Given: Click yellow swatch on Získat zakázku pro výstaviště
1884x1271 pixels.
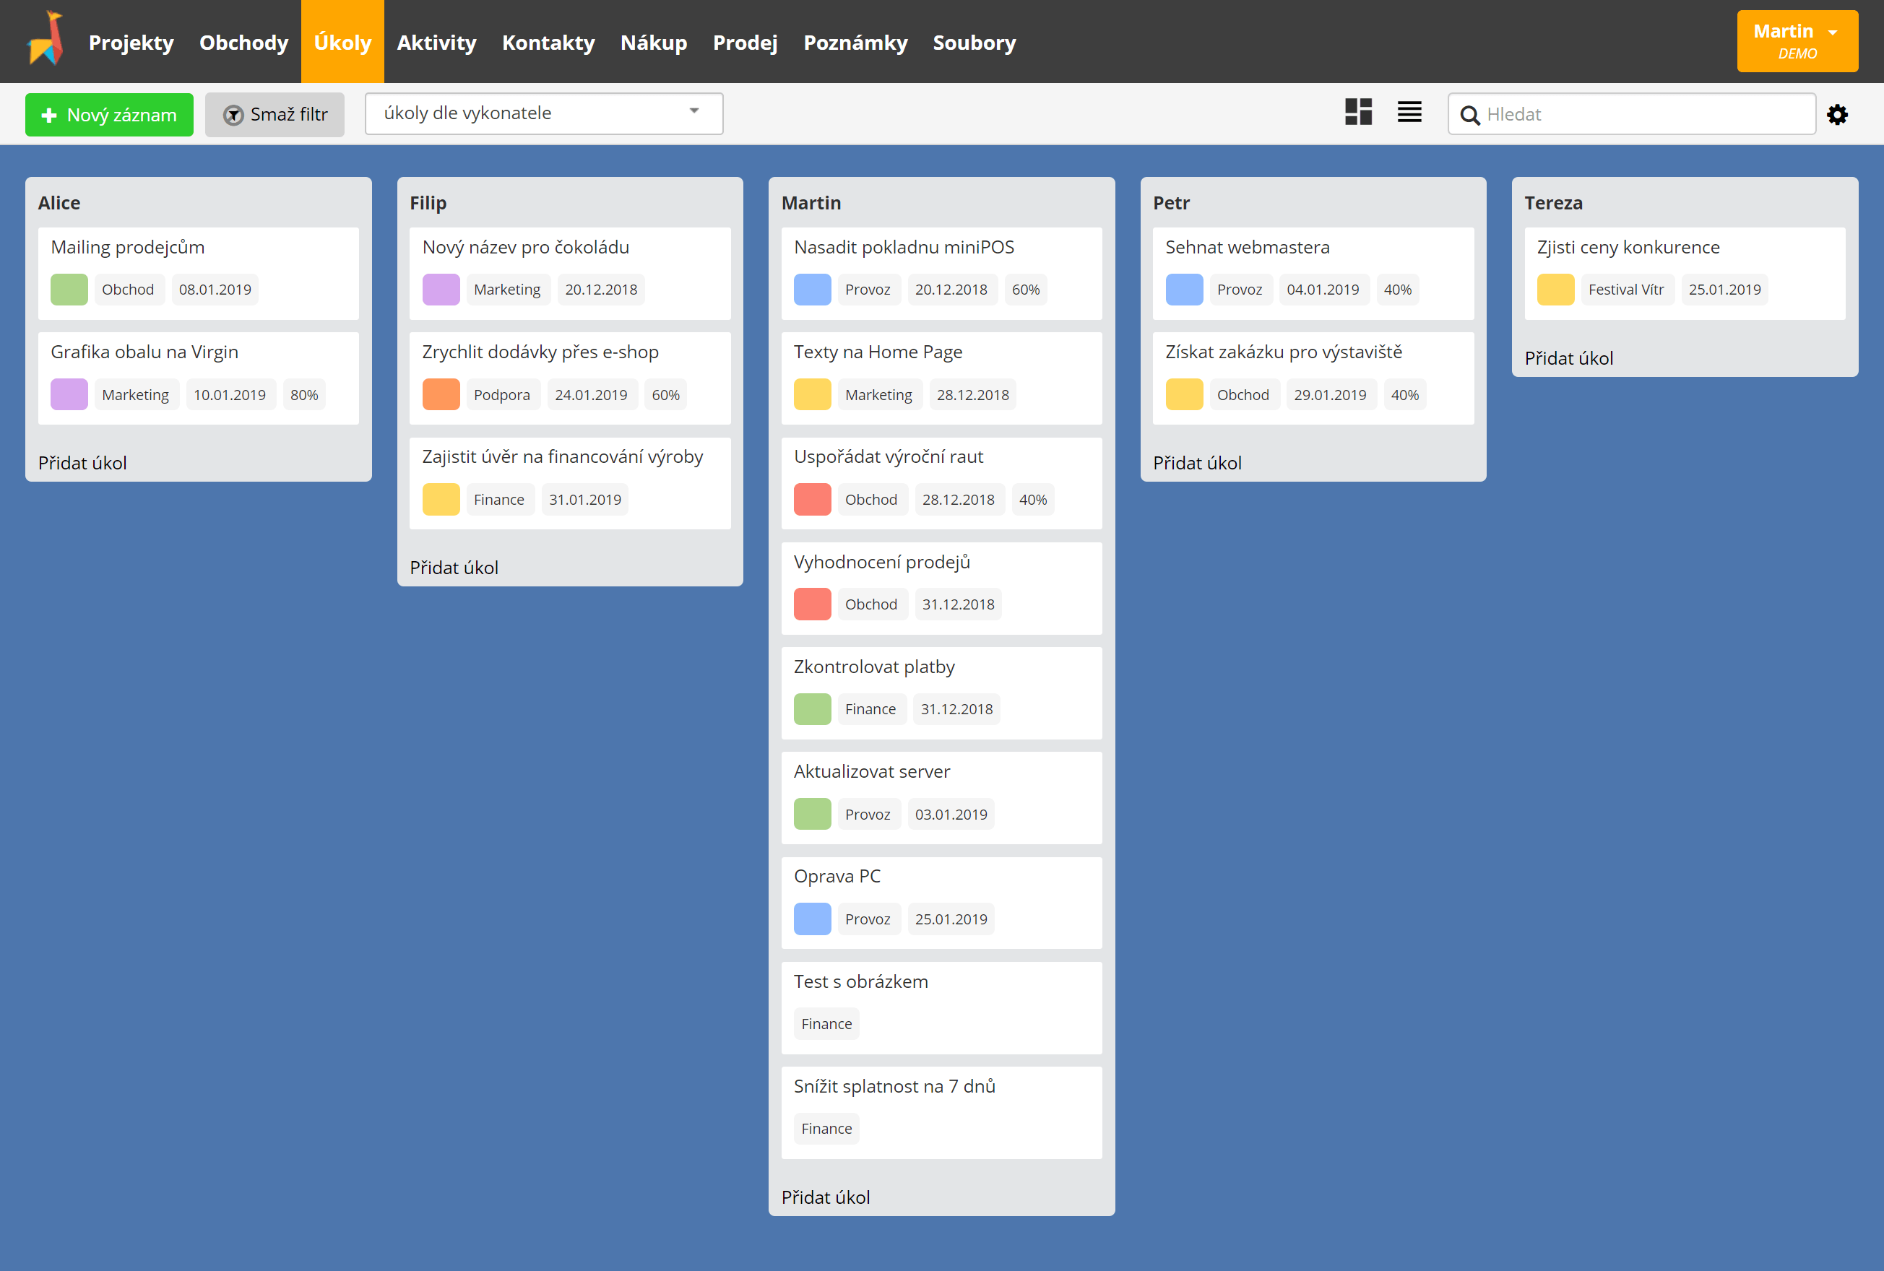Looking at the screenshot, I should tap(1185, 395).
